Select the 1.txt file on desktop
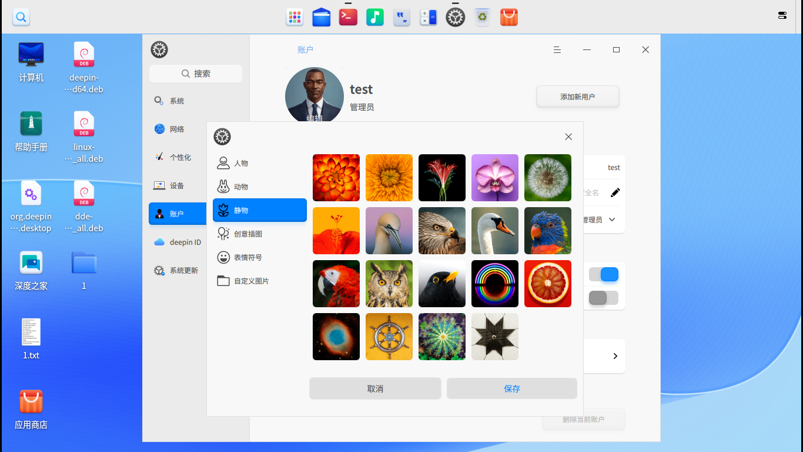Screen dimensions: 803x452 (x=31, y=338)
